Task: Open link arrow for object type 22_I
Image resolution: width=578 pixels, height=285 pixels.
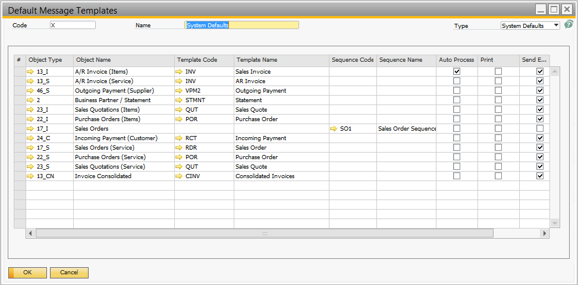Action: [30, 119]
